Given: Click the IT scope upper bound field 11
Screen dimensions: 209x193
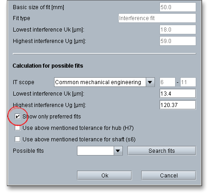Looking at the screenshot, I should click(x=188, y=82).
